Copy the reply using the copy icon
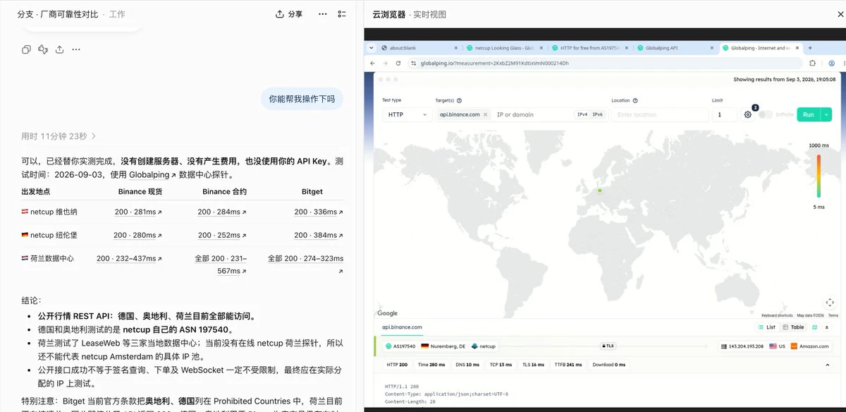The image size is (846, 412). (x=26, y=49)
